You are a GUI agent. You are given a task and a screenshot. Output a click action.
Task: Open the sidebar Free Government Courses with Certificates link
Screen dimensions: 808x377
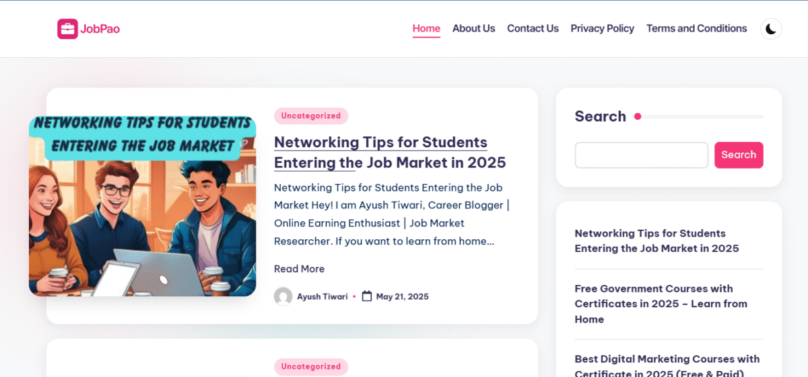[661, 304]
